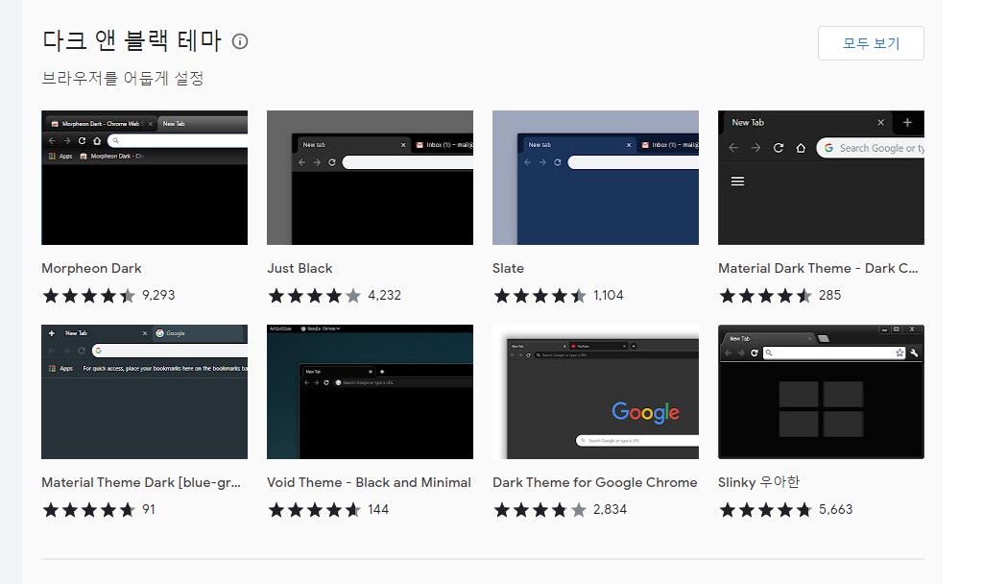The height and width of the screenshot is (584, 1007).
Task: Click the Morpheon Dark star rating
Action: (88, 296)
